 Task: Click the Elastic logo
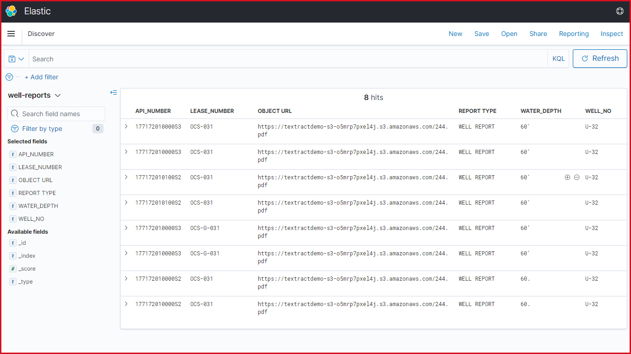[11, 11]
